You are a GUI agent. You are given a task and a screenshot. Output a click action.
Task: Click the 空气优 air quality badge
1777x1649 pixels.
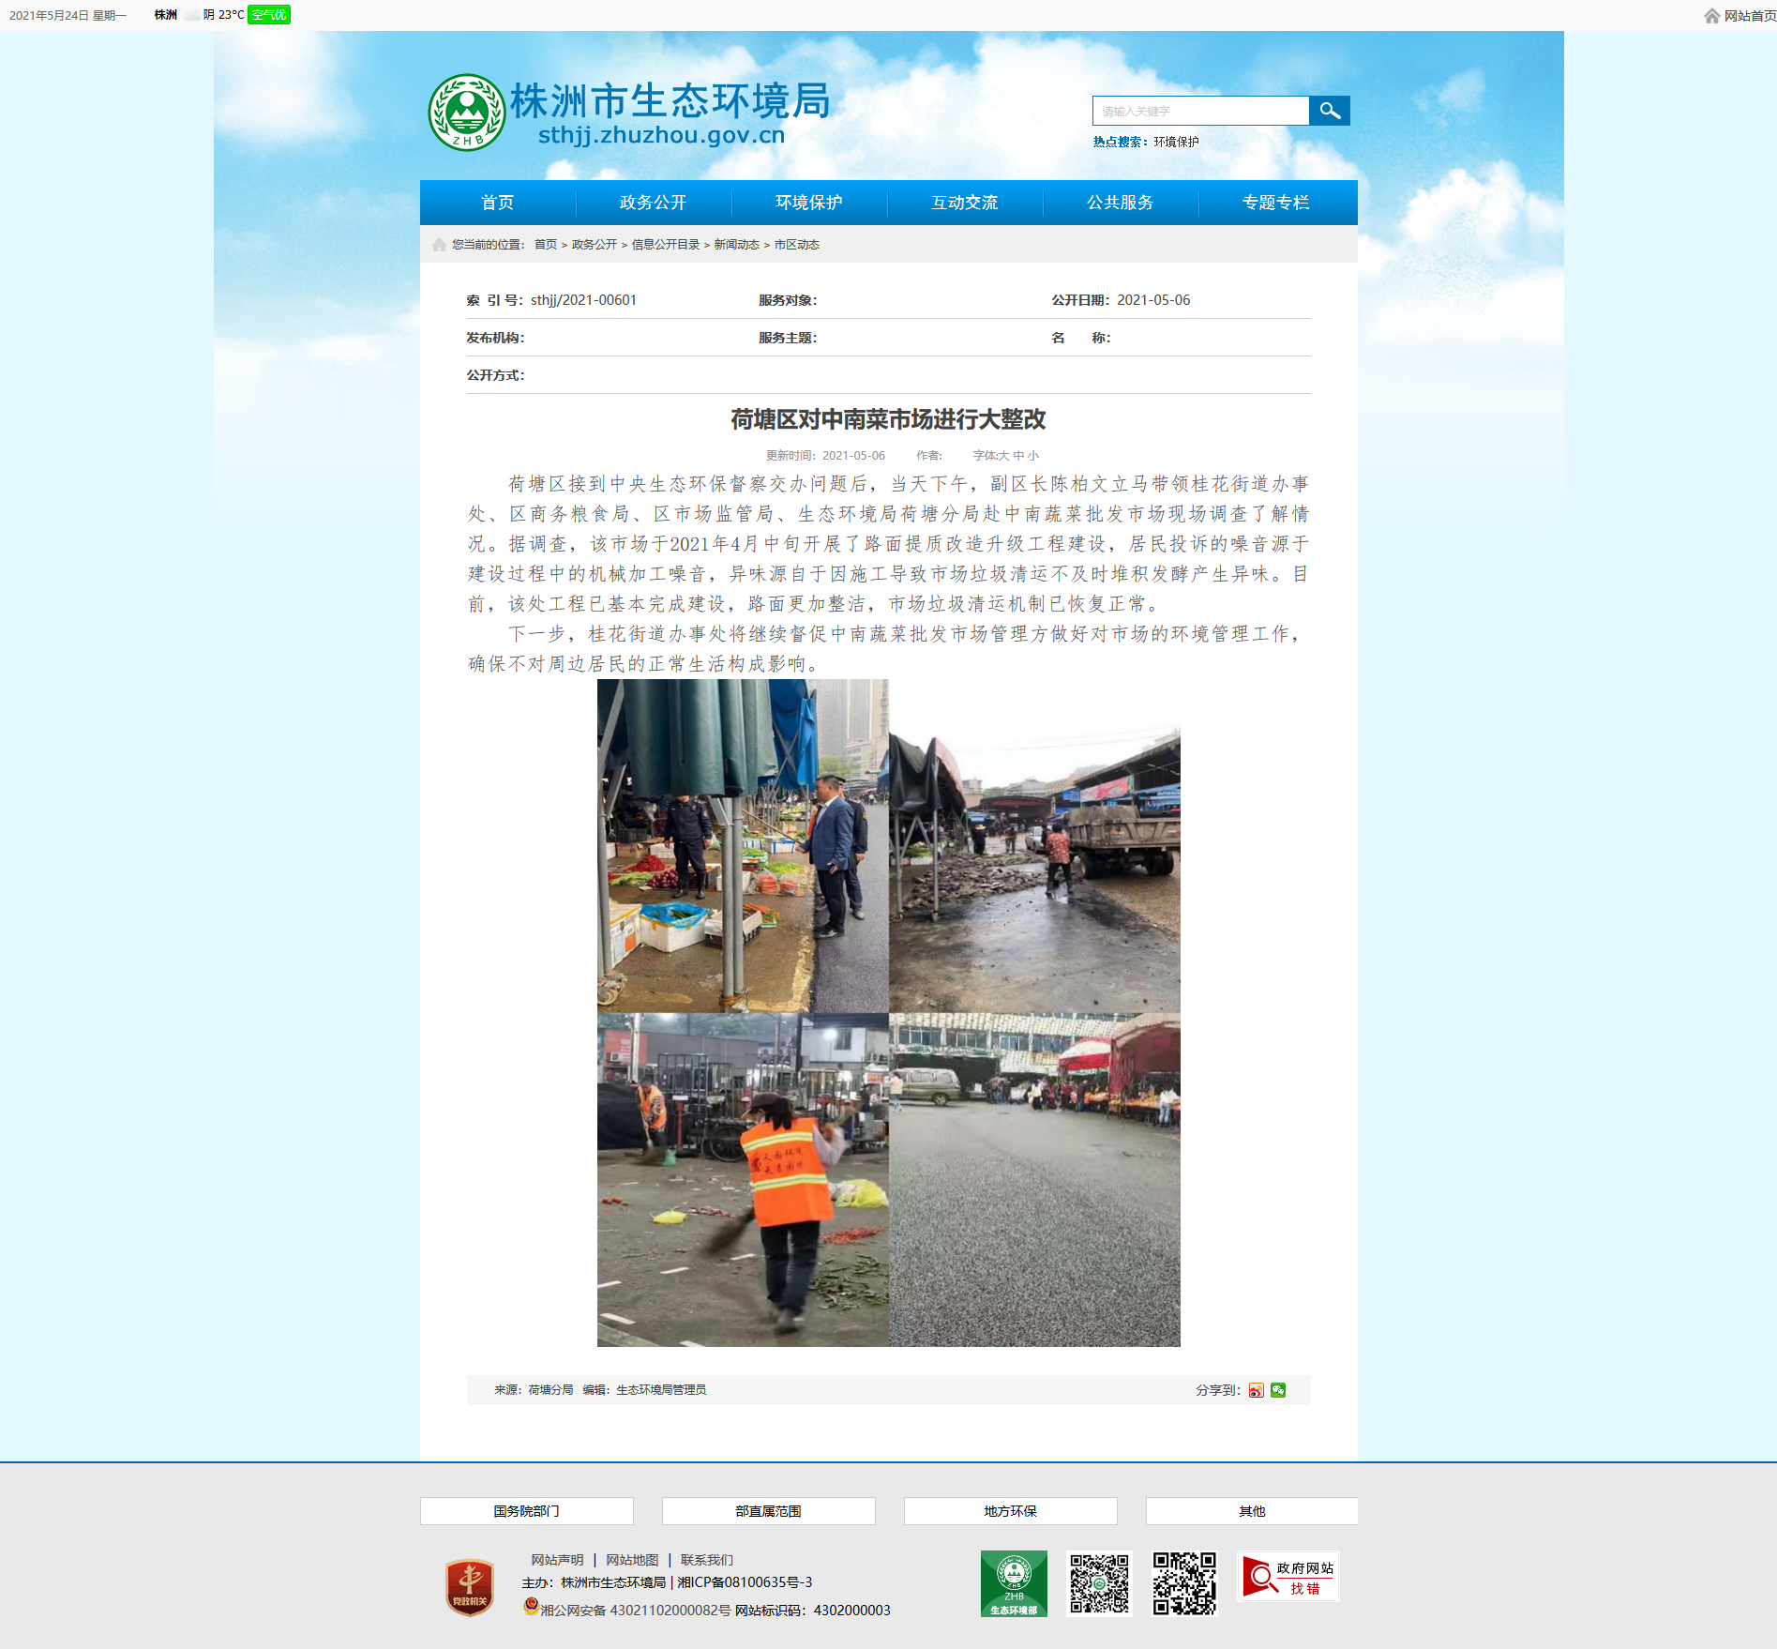pyautogui.click(x=269, y=15)
